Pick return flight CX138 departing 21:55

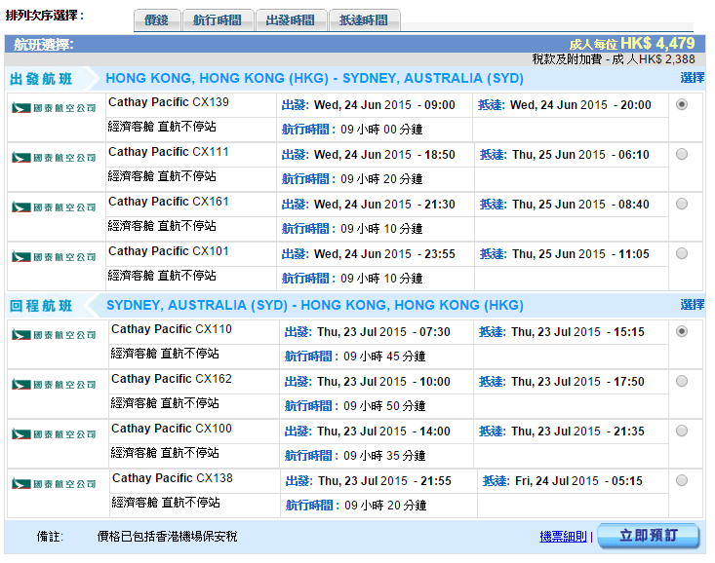(x=681, y=480)
